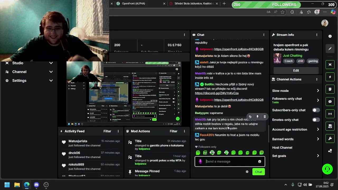Open Discord from taskbar
The width and height of the screenshot is (338, 190).
click(x=36, y=185)
